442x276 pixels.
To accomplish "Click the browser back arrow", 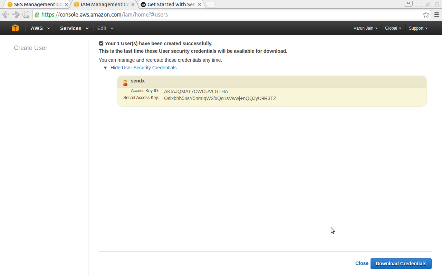I will pos(6,14).
